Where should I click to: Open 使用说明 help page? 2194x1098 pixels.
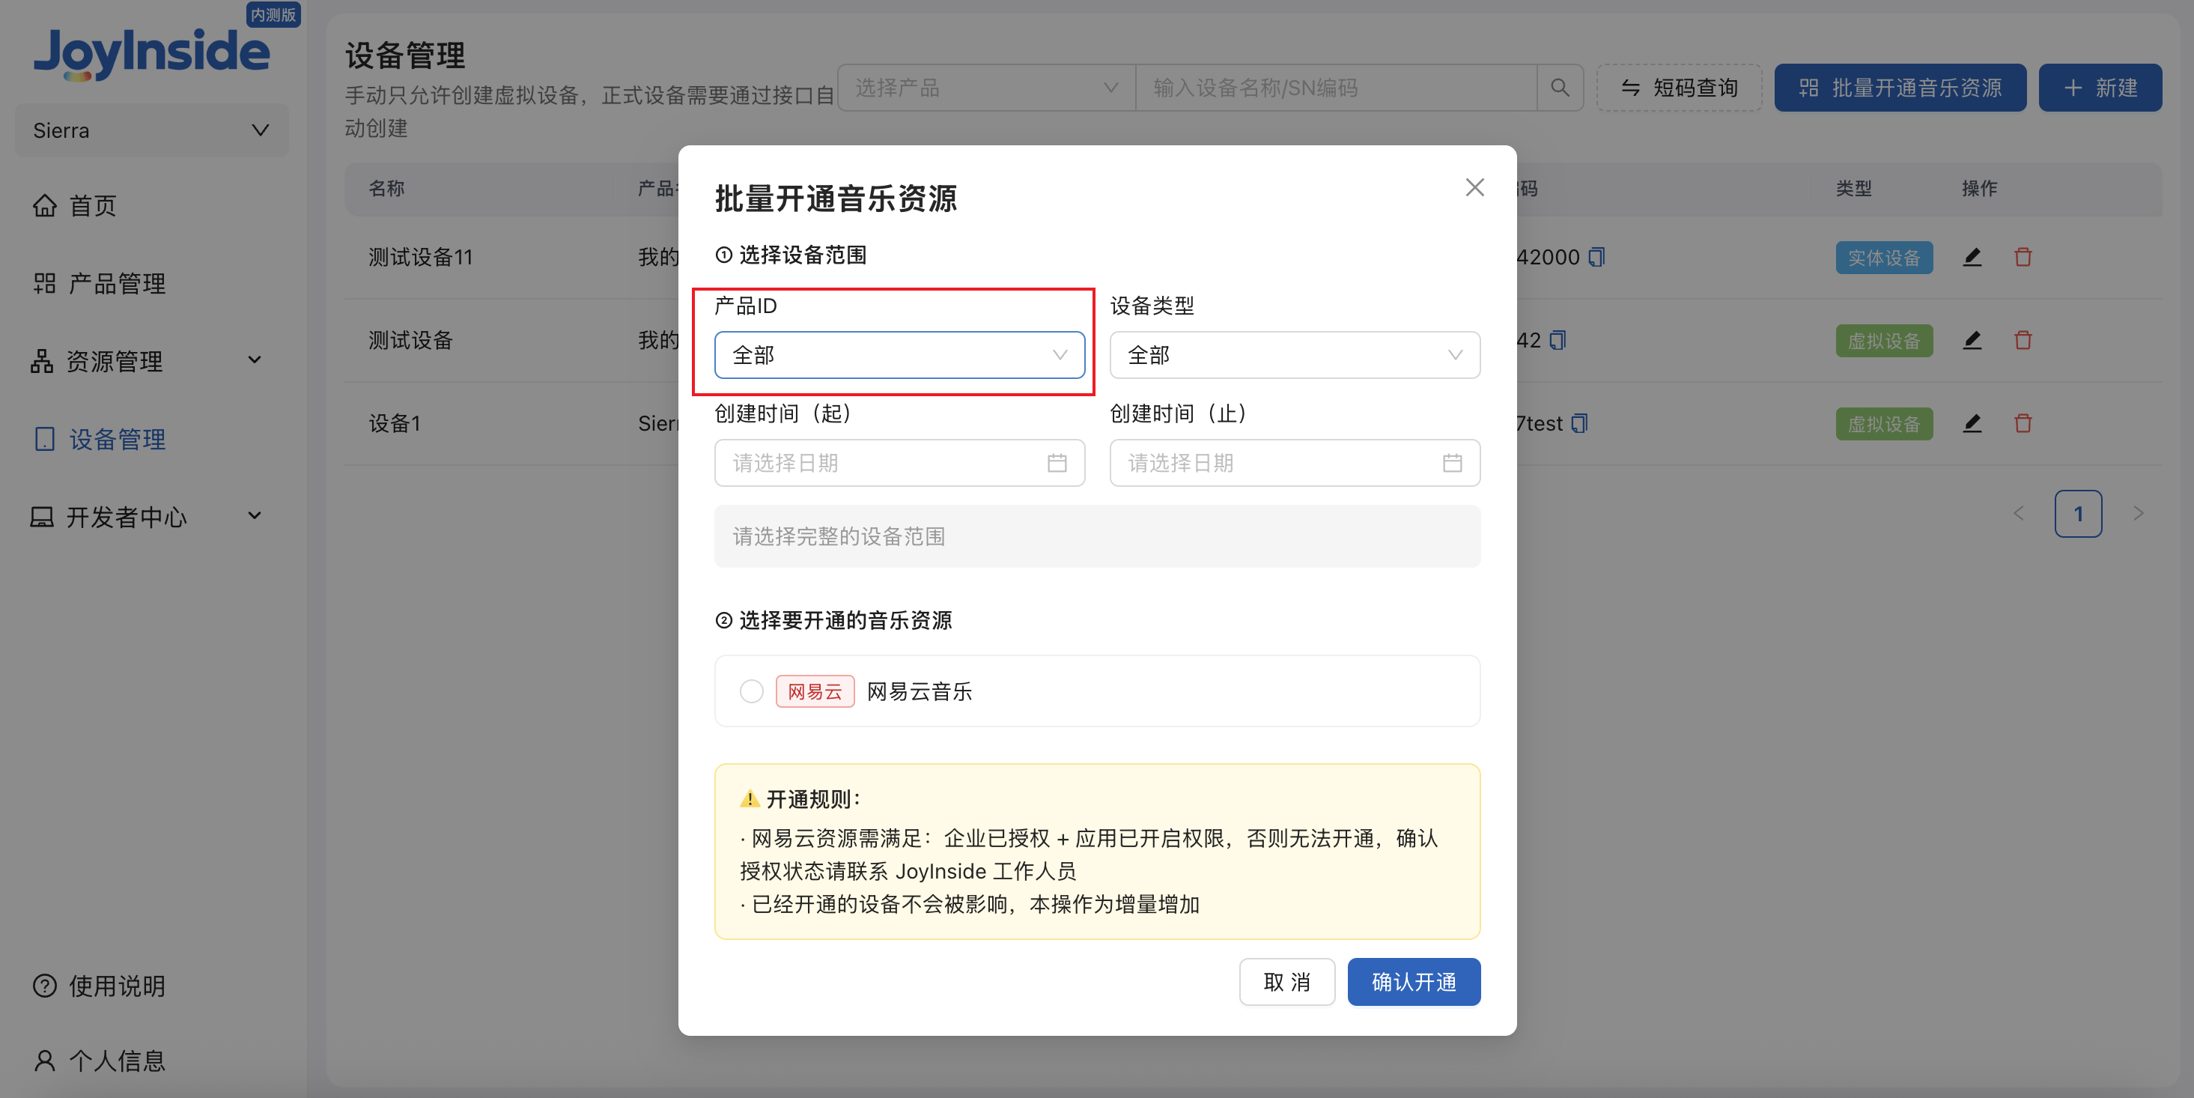100,986
